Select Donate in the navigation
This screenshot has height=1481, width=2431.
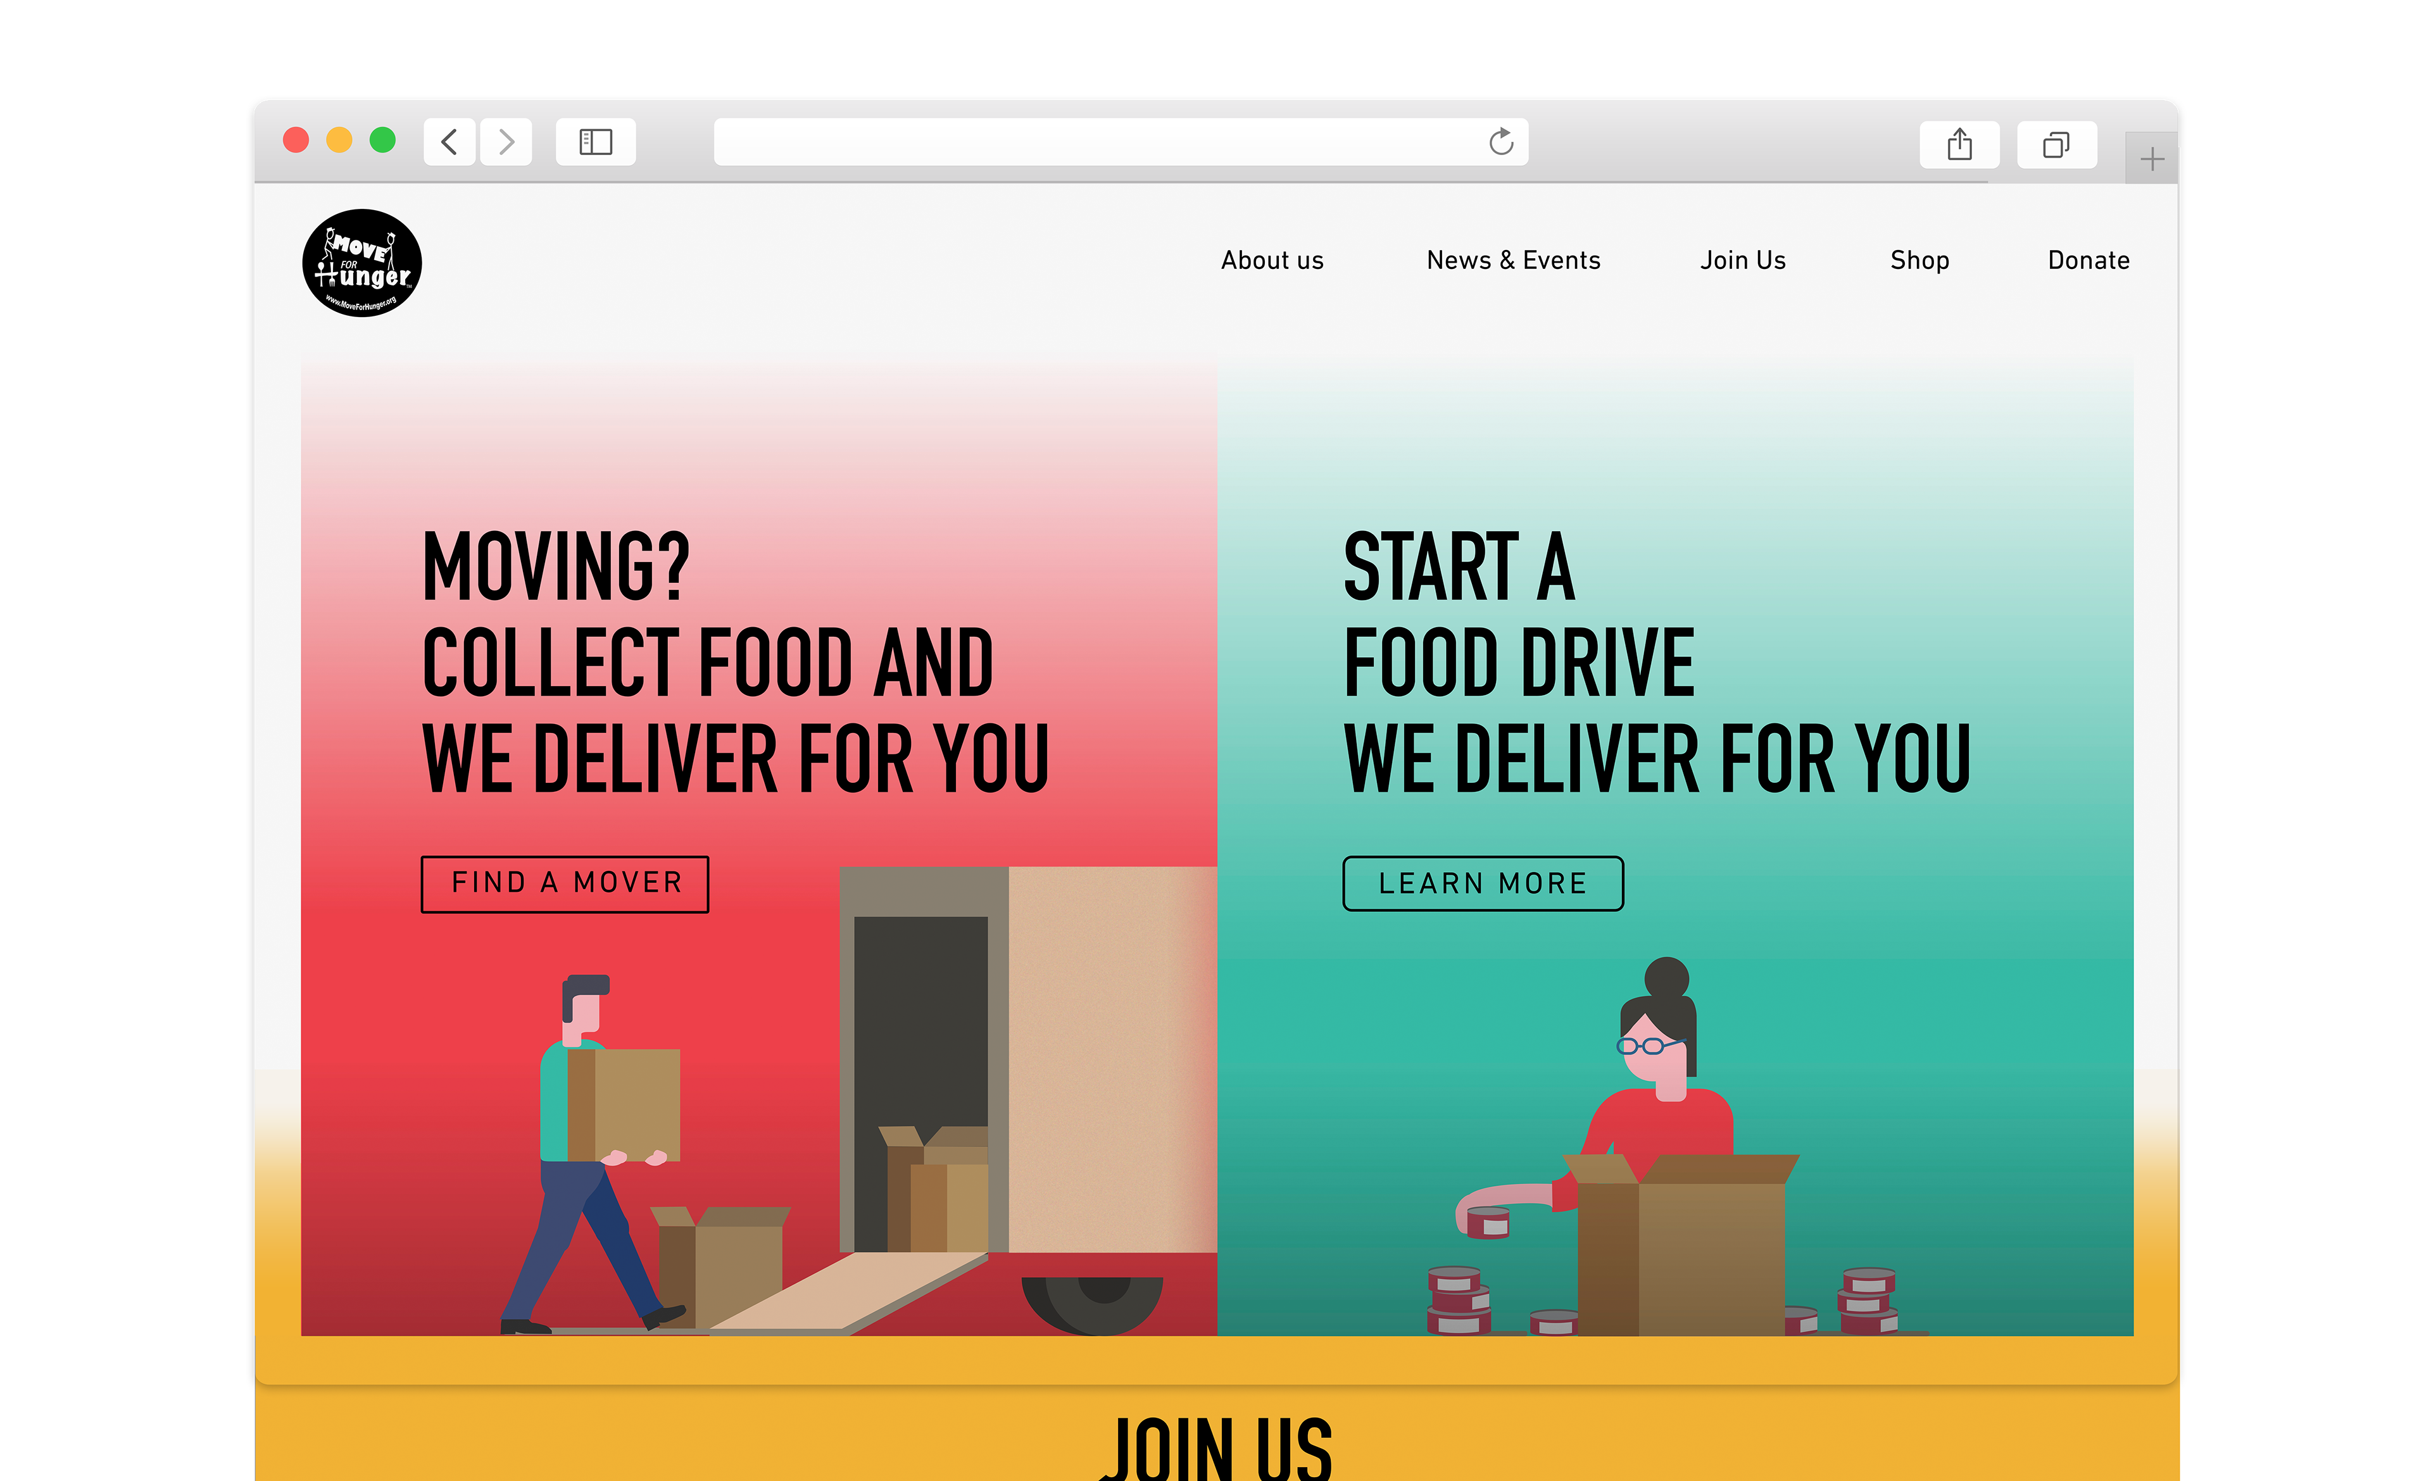click(2089, 260)
